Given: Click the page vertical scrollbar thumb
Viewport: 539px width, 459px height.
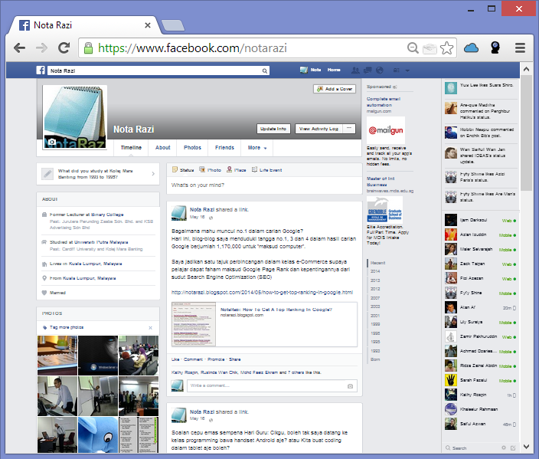Looking at the screenshot, I should [526, 133].
